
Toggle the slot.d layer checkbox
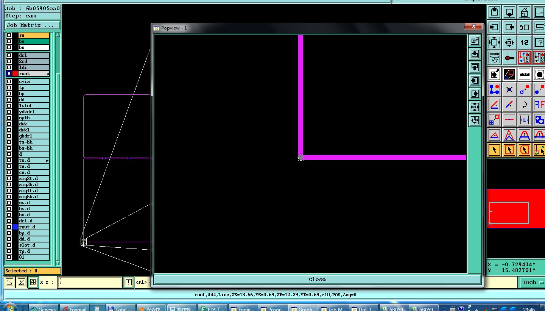point(9,245)
